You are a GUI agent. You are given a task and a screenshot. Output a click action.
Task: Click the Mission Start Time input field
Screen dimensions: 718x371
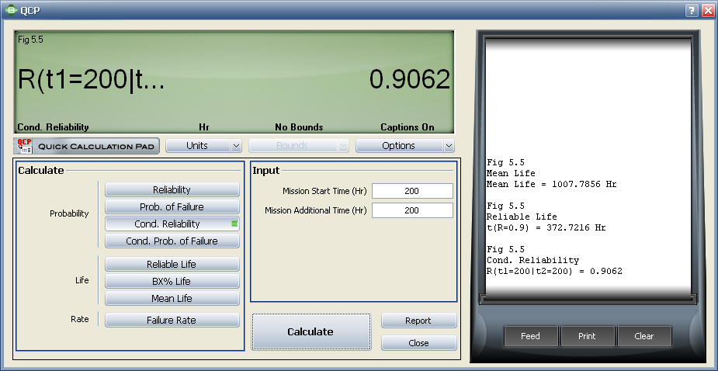pyautogui.click(x=412, y=191)
